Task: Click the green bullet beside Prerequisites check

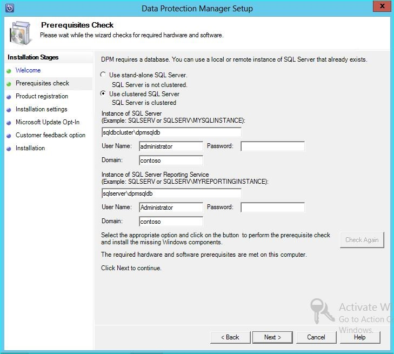Action: [9, 84]
